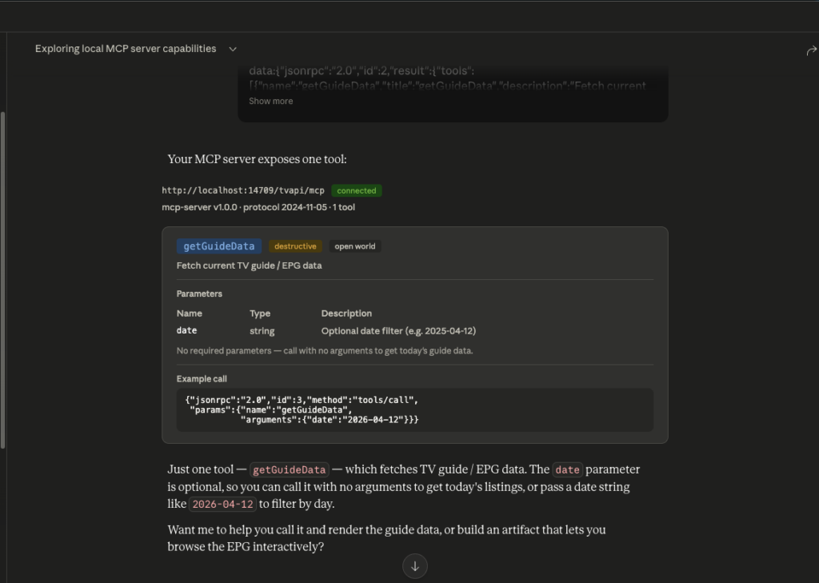Viewport: 819px width, 583px height.
Task: Click the green 'connected' status badge
Action: click(357, 191)
